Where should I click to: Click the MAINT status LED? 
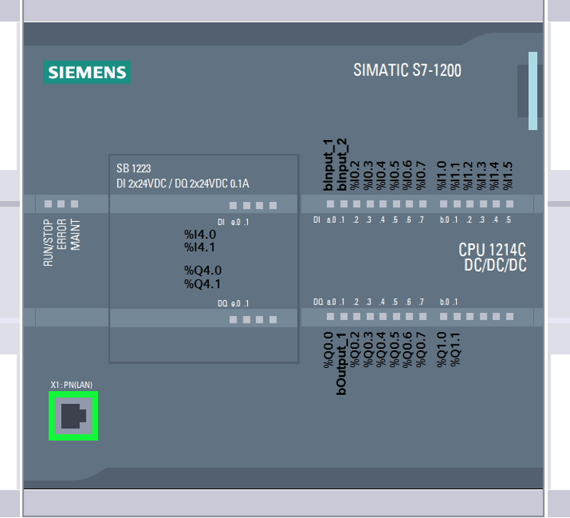coord(75,204)
